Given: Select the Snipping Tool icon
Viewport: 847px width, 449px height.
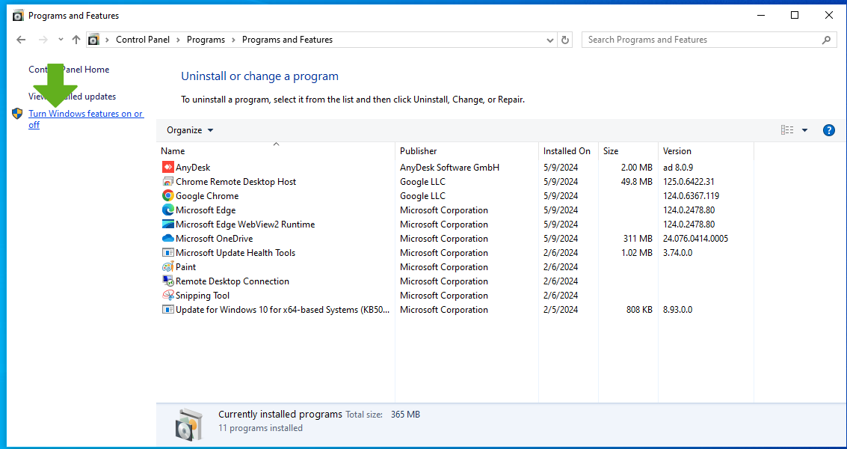Looking at the screenshot, I should (167, 296).
